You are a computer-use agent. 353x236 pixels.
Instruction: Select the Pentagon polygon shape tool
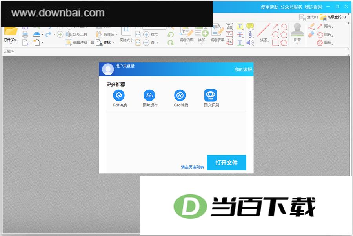pyautogui.click(x=284, y=35)
